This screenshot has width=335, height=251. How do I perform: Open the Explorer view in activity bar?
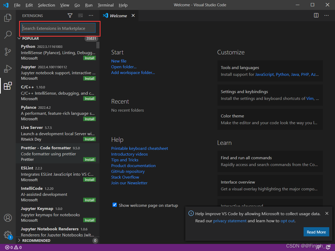point(8,18)
